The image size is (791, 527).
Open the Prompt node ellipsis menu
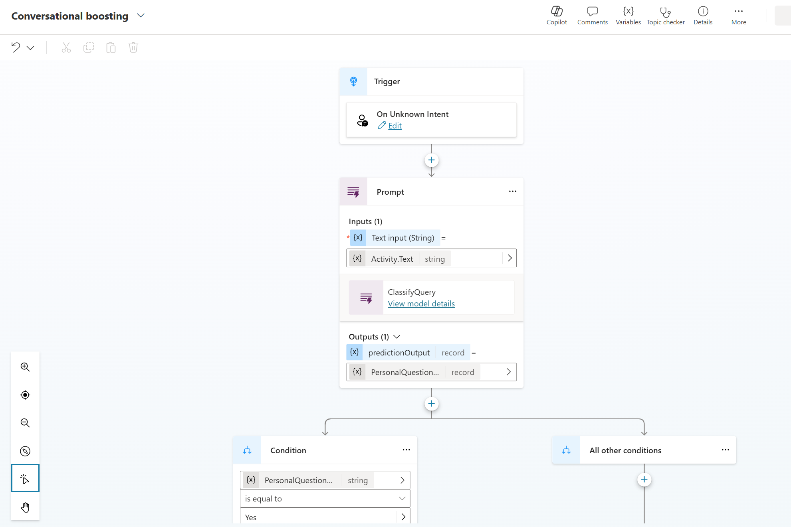point(513,191)
